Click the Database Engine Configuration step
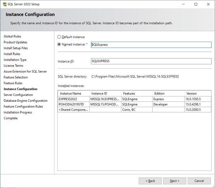Image resolution: width=215 pixels, height=188 pixels. point(26,101)
